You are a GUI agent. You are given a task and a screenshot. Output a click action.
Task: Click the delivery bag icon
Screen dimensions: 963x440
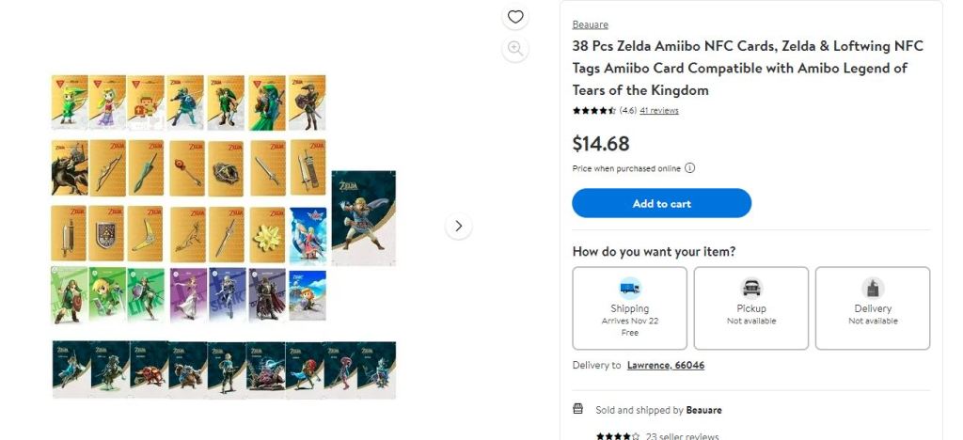[873, 287]
